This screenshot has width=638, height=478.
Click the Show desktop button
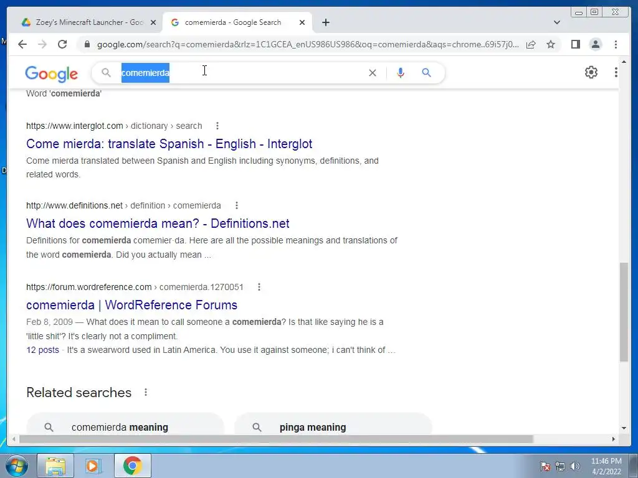[x=634, y=466]
